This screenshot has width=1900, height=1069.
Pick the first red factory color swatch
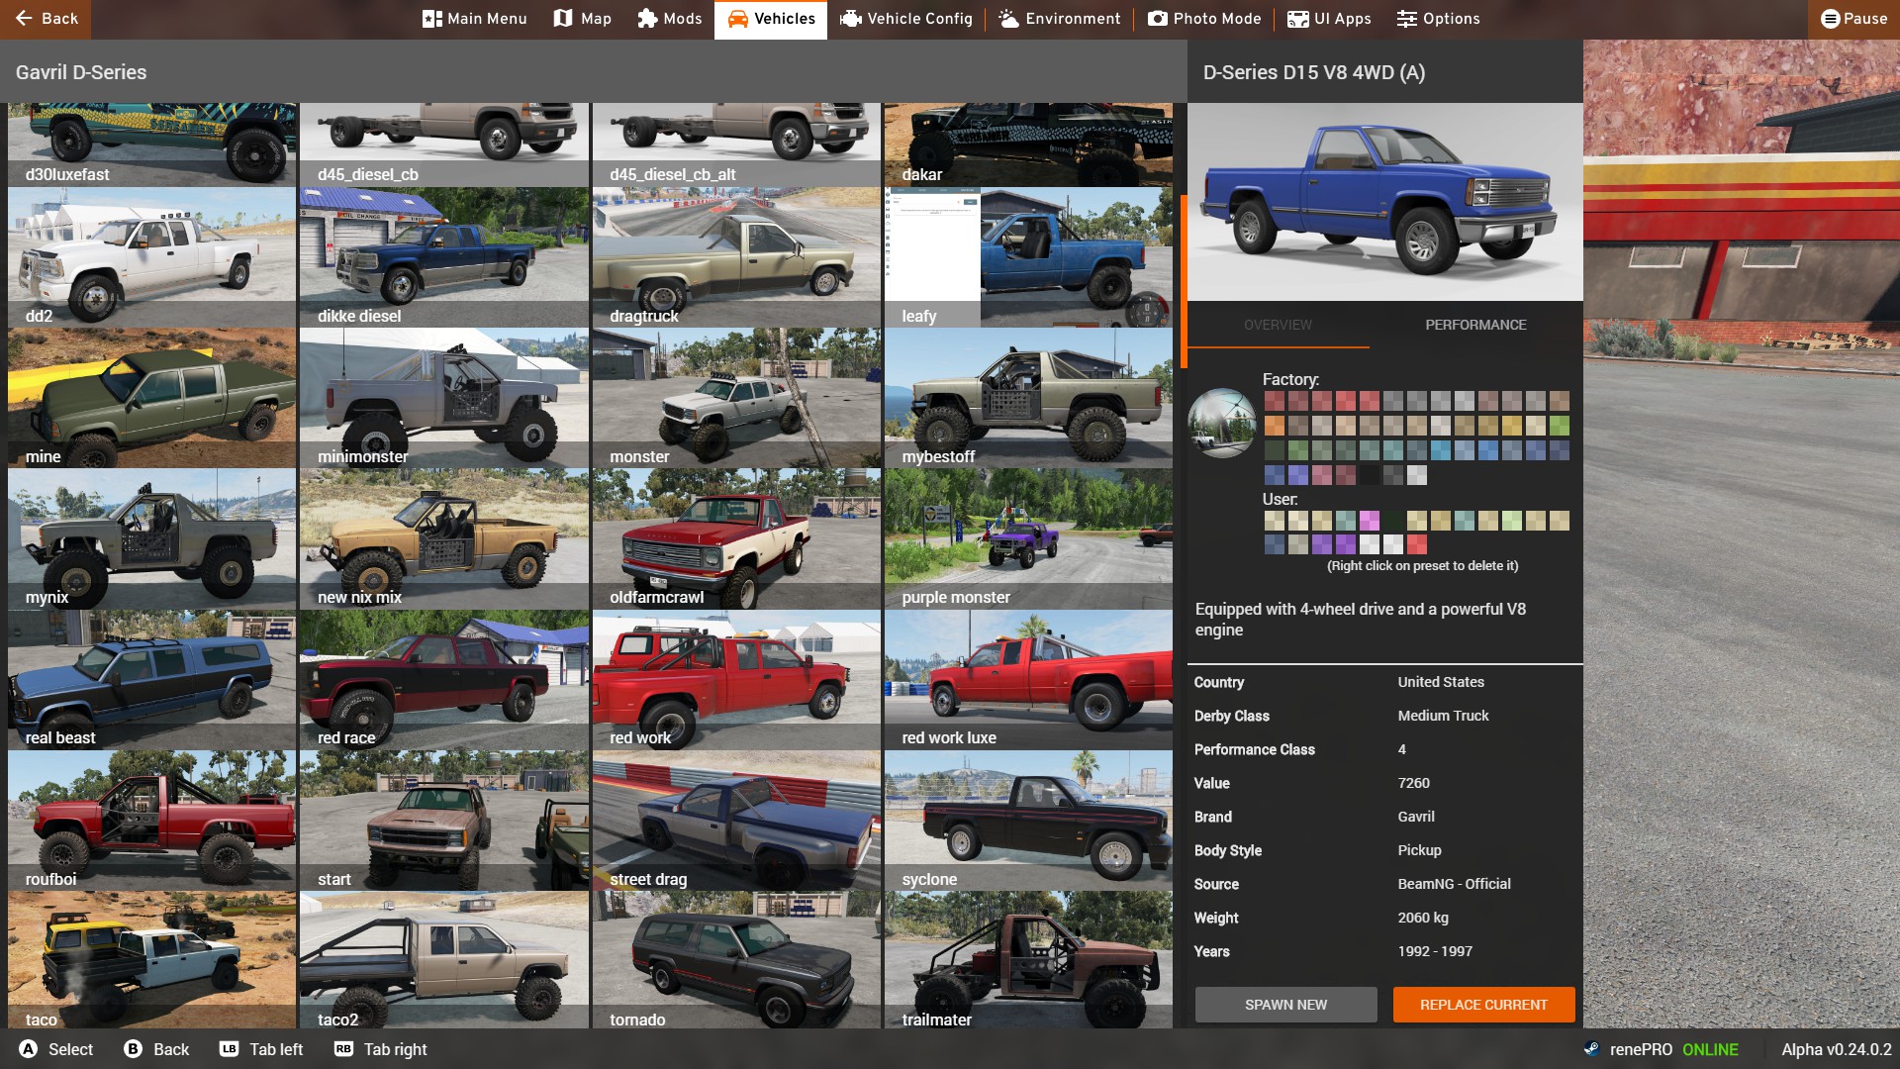point(1274,401)
